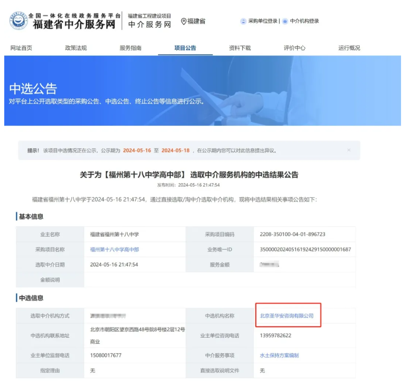Click the 中介机构登录 login text
This screenshot has height=383, width=404.
click(305, 21)
